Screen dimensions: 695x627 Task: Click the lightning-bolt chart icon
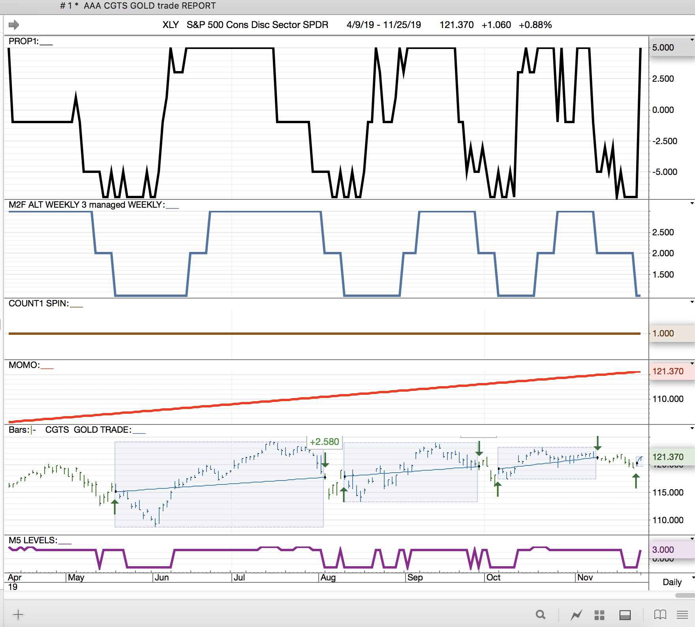click(576, 615)
